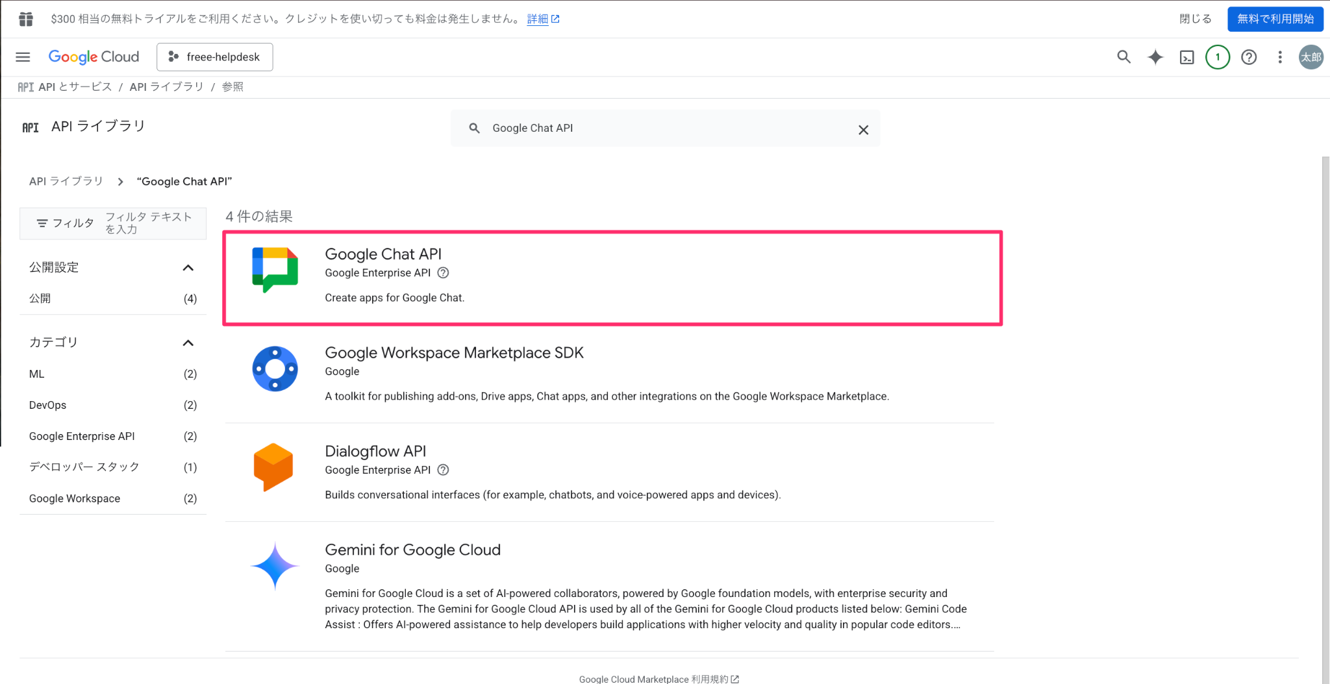The image size is (1330, 684).
Task: Click 'Builds conversational interfaces' description text
Action: pyautogui.click(x=553, y=495)
